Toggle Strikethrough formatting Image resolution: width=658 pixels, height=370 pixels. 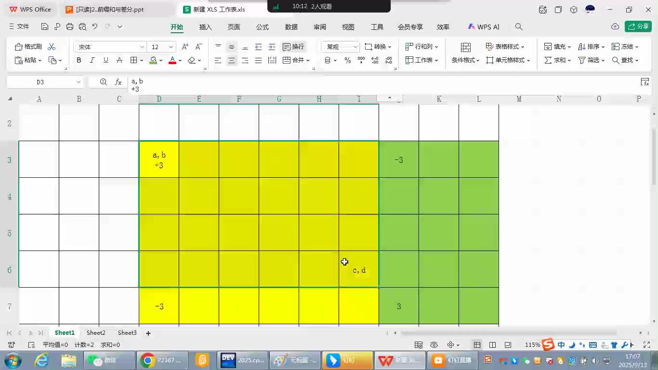point(119,60)
